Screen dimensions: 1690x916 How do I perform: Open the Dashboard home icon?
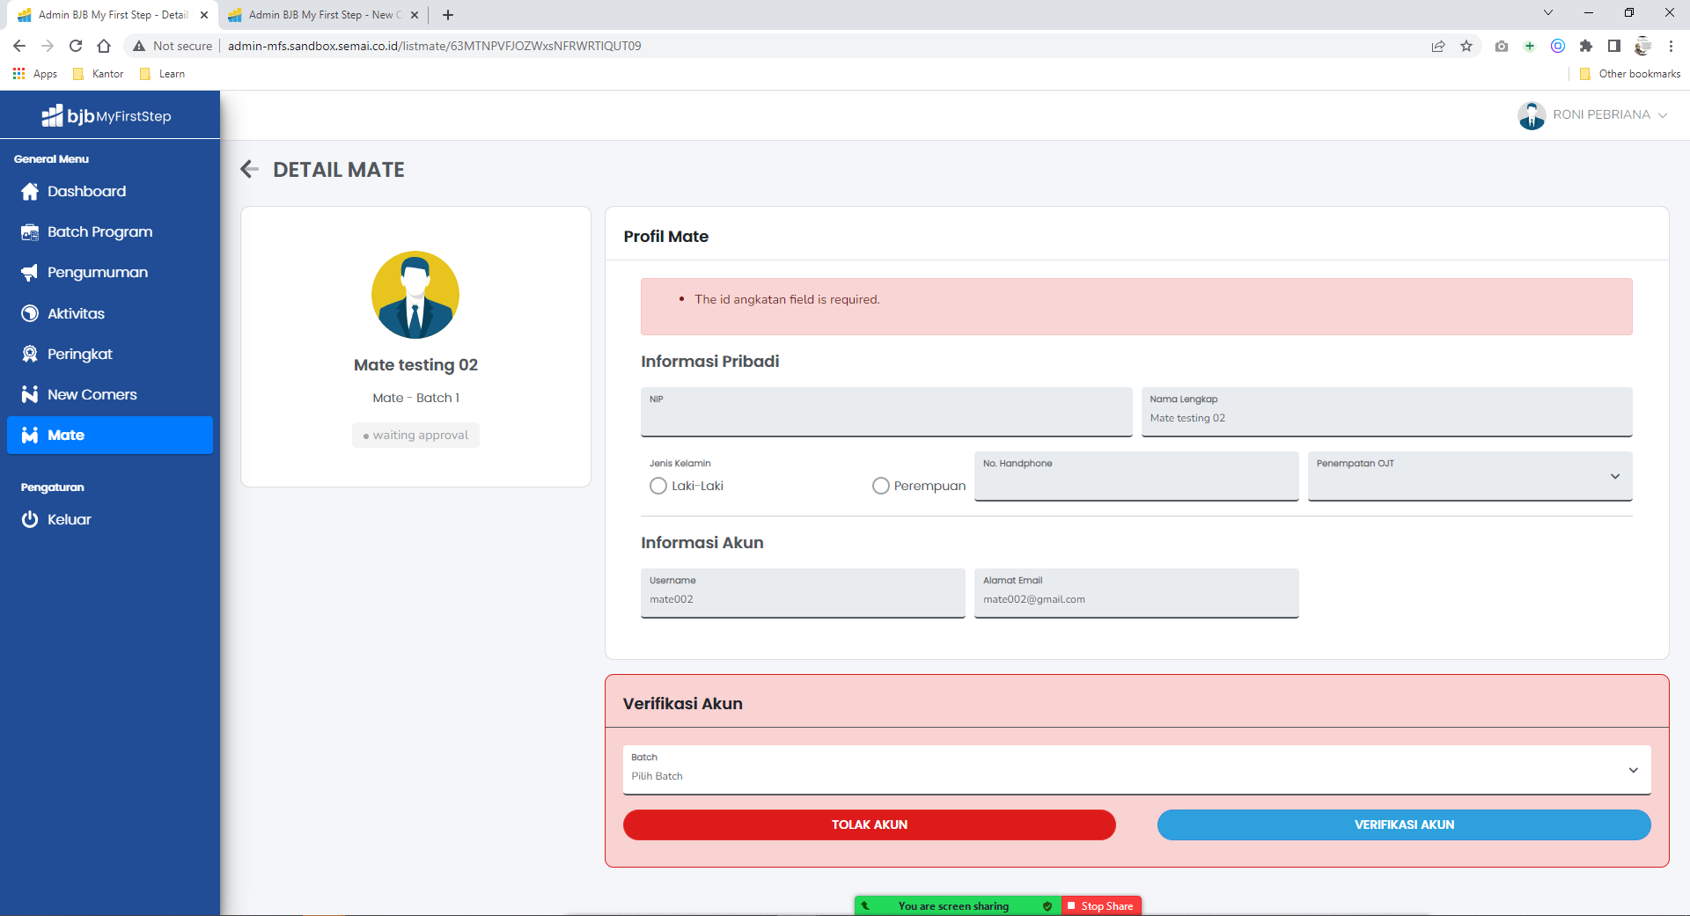(30, 192)
